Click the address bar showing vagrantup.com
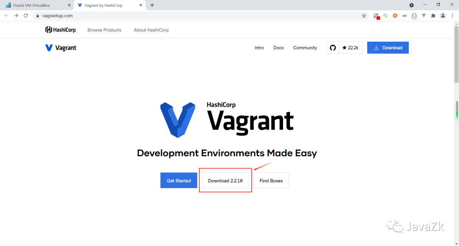Viewport: 459px width, 246px height. click(x=201, y=16)
